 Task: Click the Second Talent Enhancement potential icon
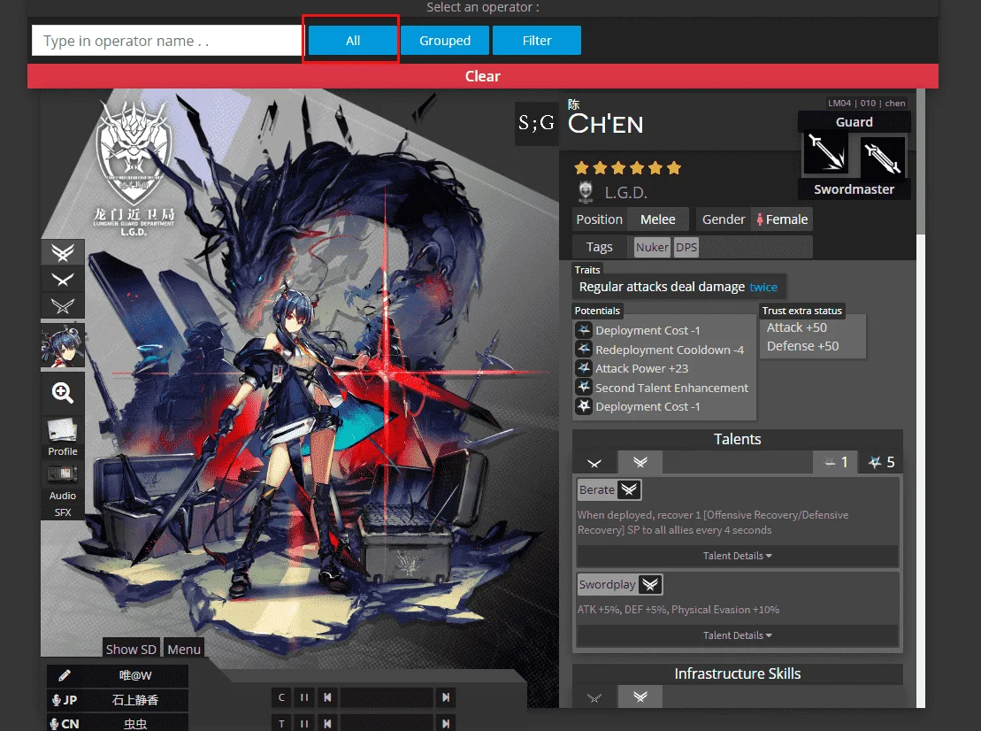tap(584, 388)
